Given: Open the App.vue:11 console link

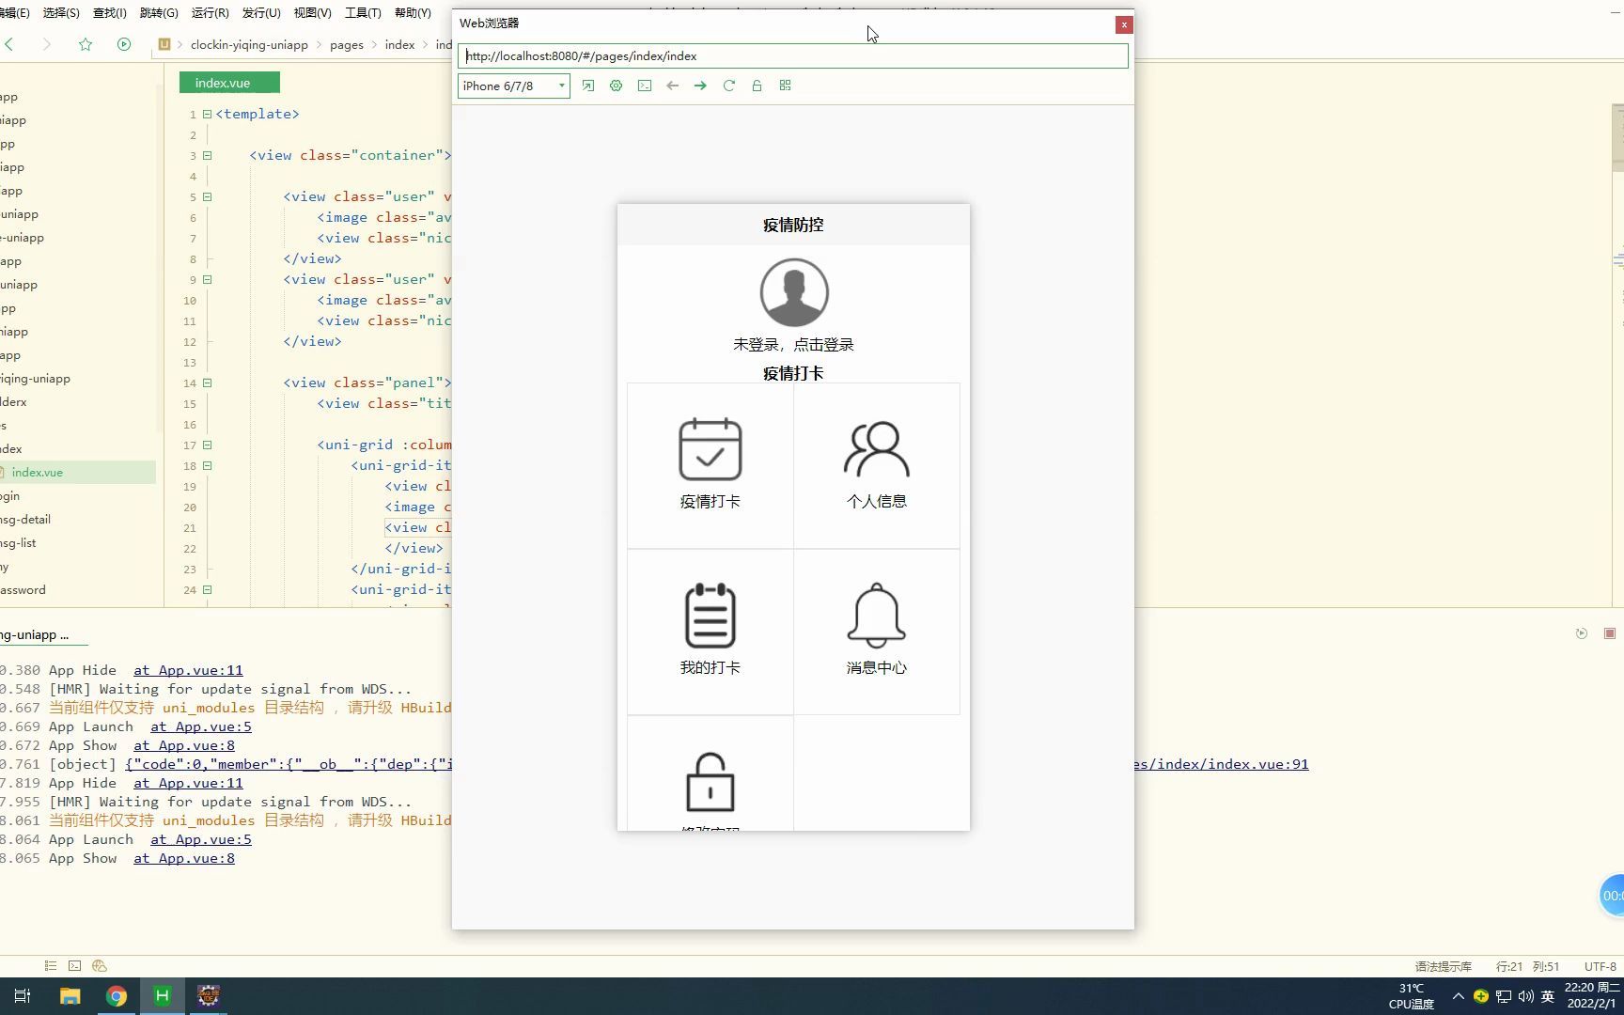Looking at the screenshot, I should point(187,670).
